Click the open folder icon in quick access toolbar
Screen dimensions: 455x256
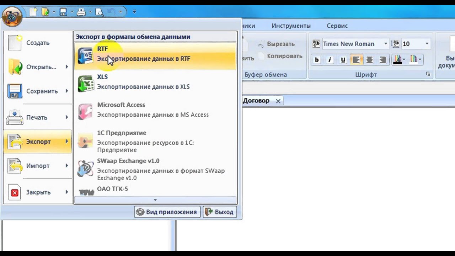pyautogui.click(x=45, y=12)
